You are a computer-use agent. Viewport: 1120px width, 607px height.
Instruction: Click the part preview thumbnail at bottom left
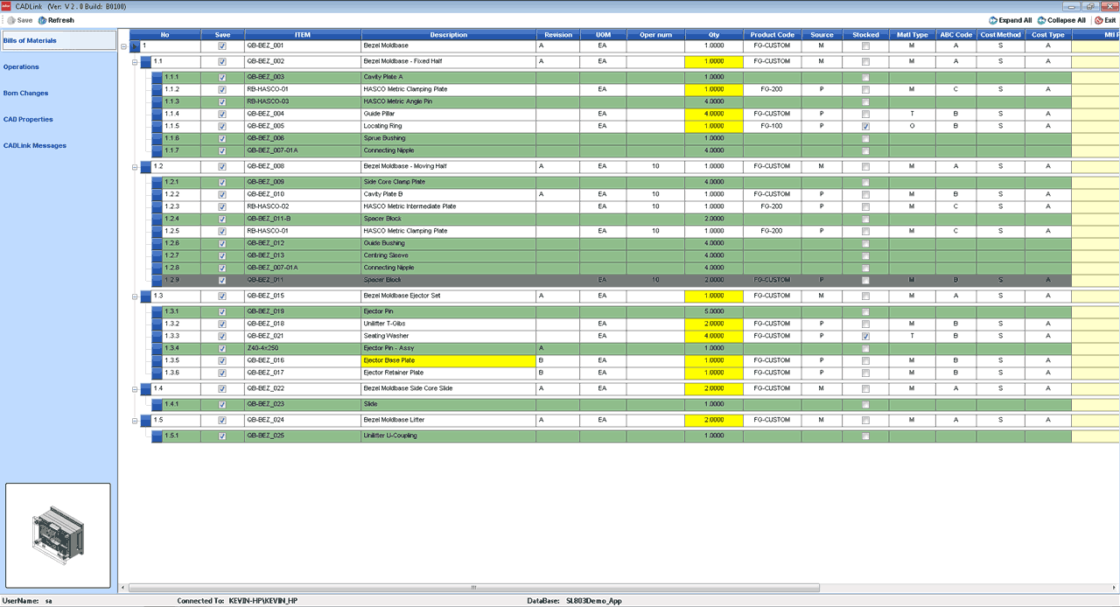(x=58, y=534)
